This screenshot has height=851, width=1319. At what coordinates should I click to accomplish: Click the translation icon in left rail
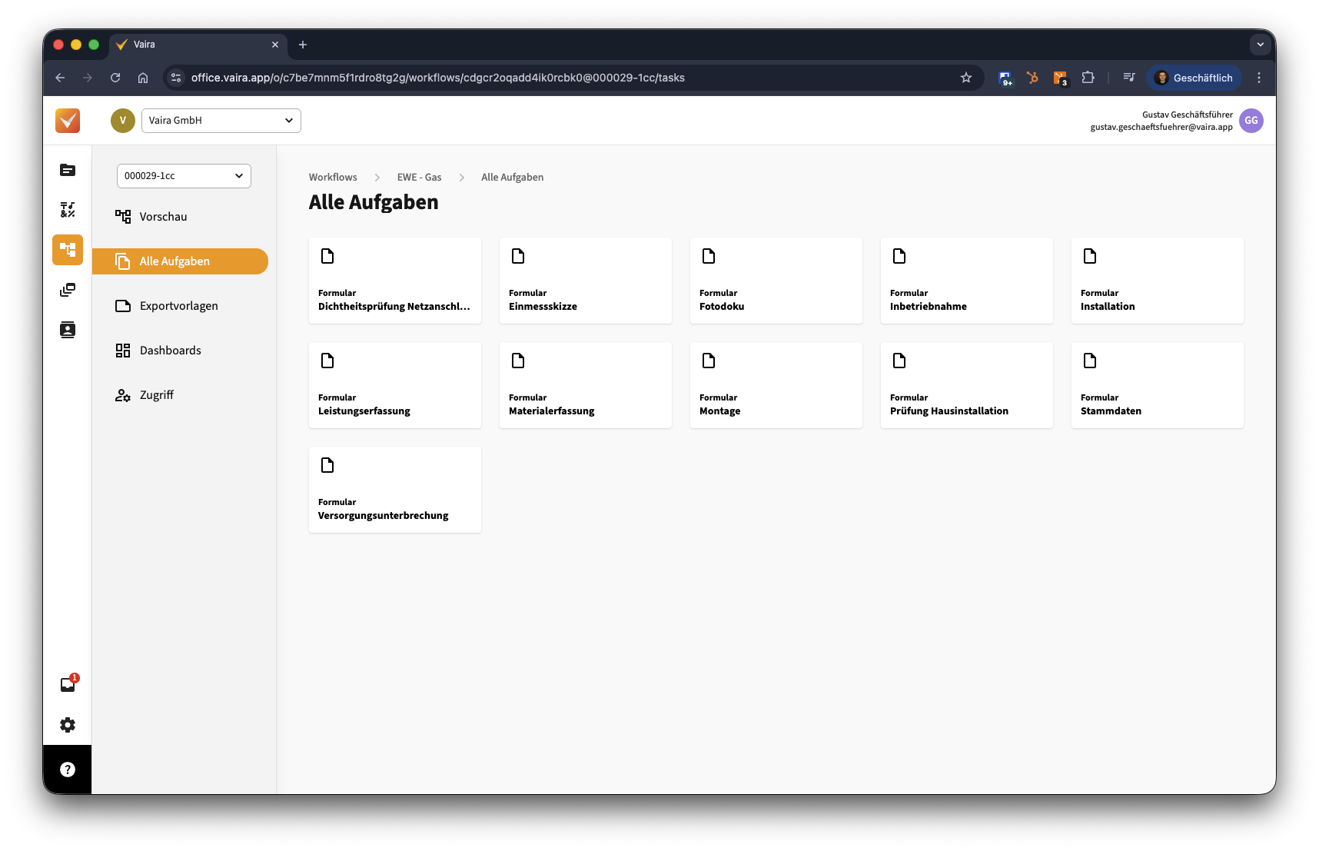tap(68, 210)
